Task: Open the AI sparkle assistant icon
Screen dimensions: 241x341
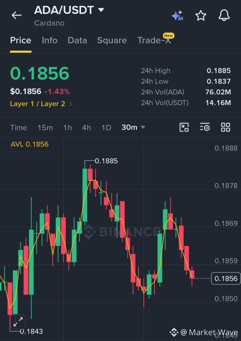Action: click(x=177, y=15)
